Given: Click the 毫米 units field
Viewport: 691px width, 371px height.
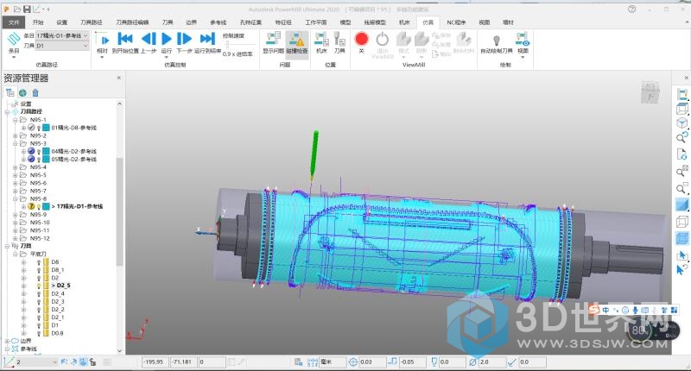Looking at the screenshot, I should tap(333, 362).
